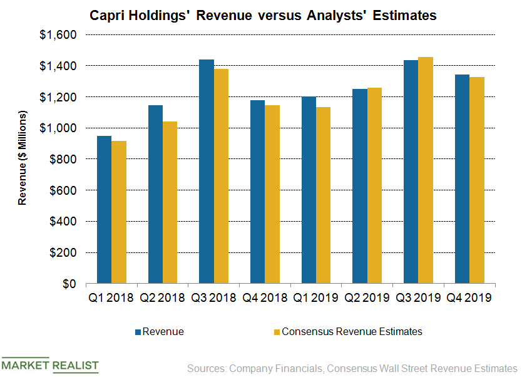Click the Revenue ($ Millions) axis title

pyautogui.click(x=22, y=158)
